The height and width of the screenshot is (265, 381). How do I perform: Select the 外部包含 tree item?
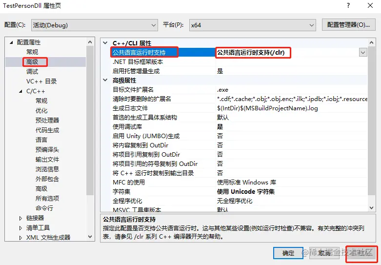tap(47, 179)
